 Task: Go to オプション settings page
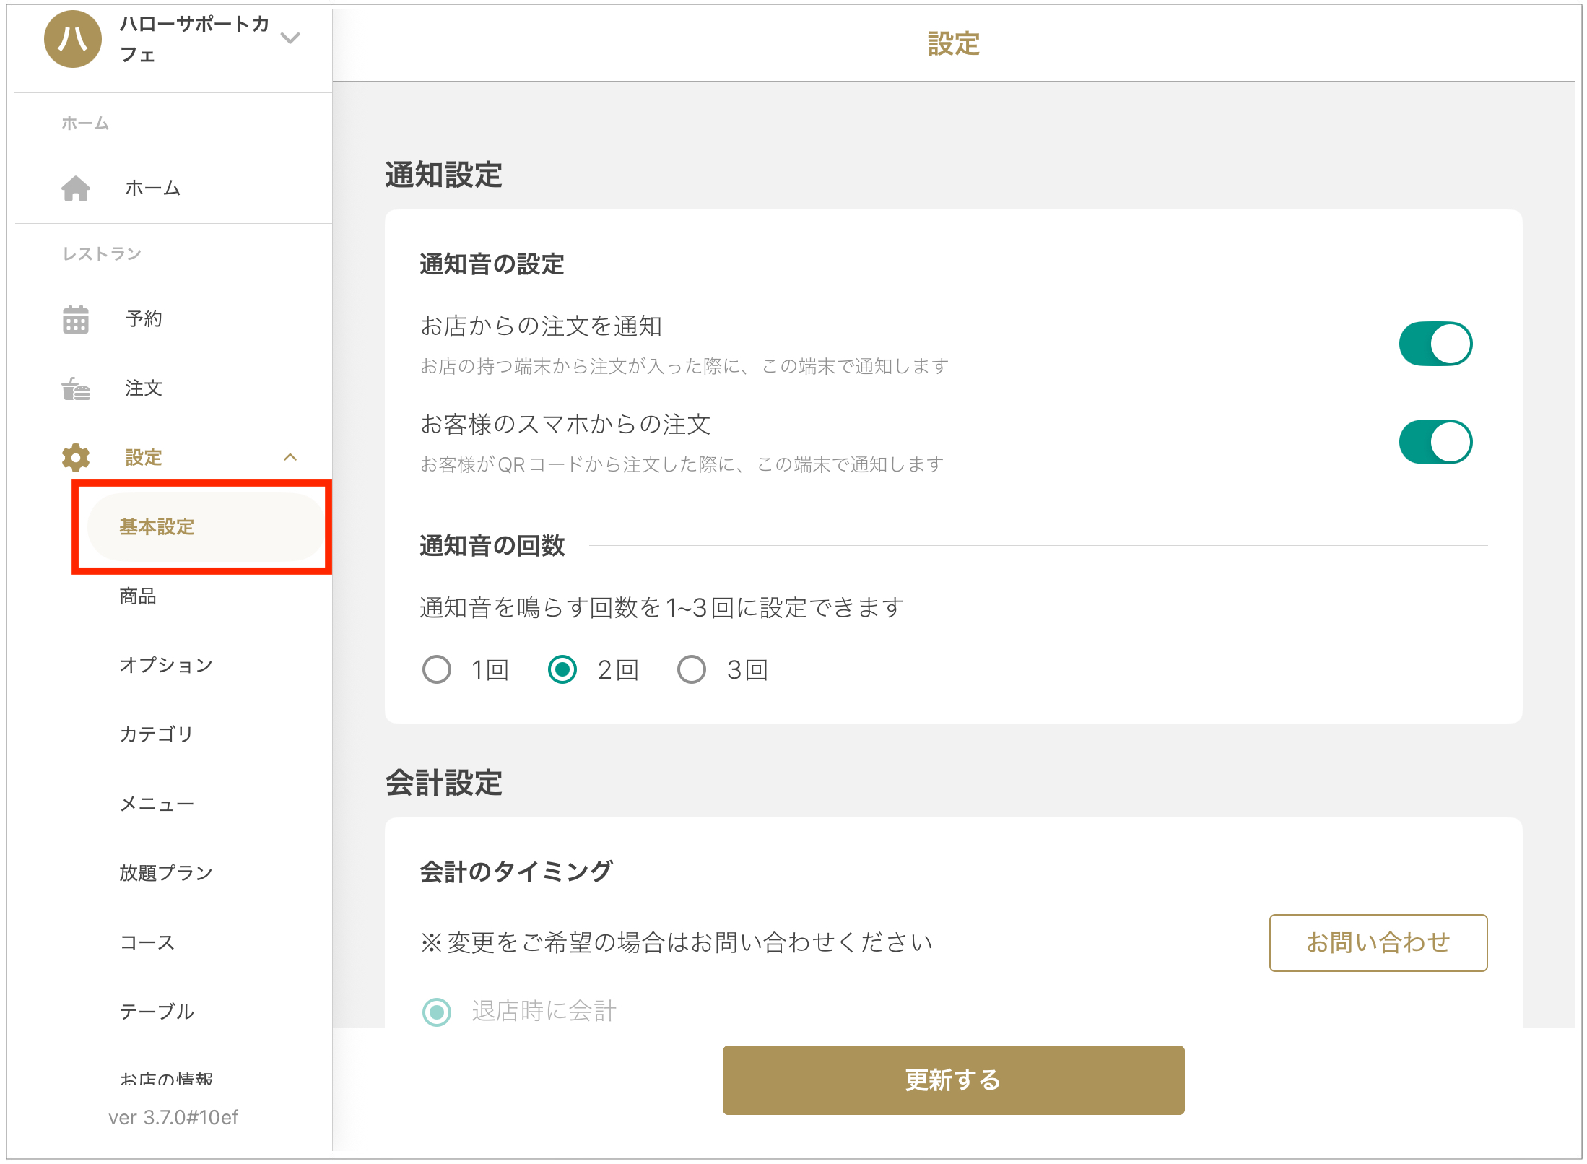pos(166,665)
